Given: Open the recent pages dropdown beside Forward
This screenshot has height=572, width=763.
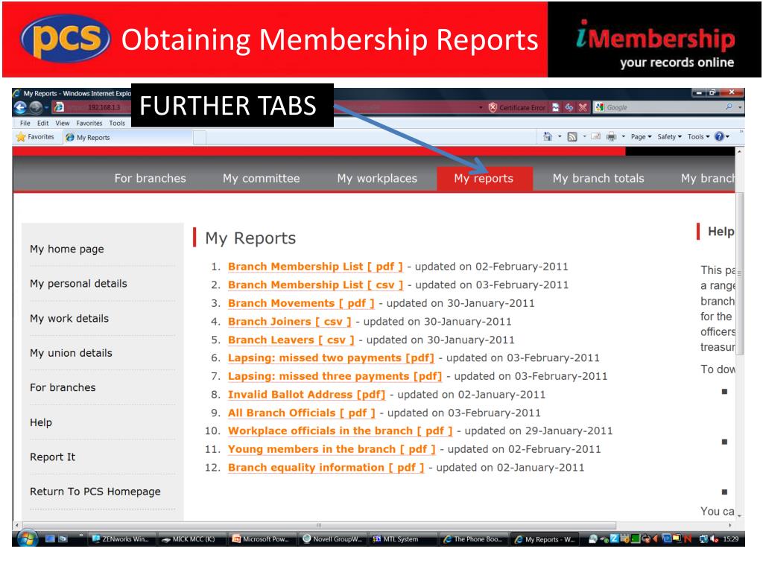Looking at the screenshot, I should coord(46,107).
